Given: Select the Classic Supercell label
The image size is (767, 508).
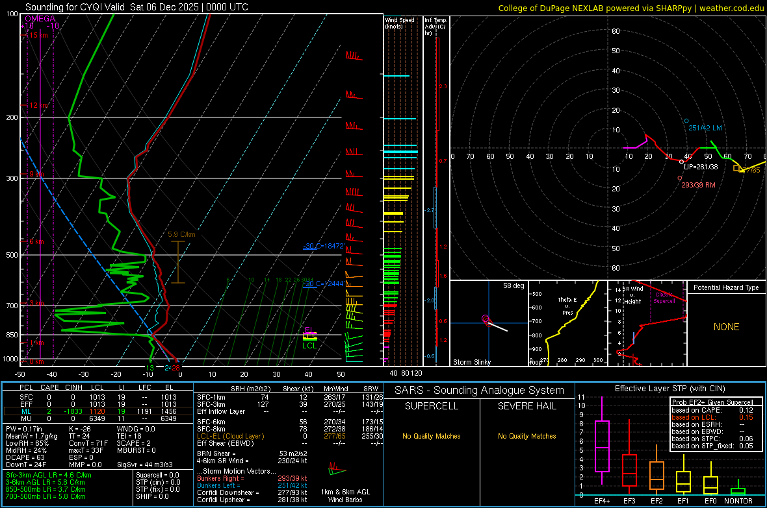Looking at the screenshot, I should (x=664, y=298).
